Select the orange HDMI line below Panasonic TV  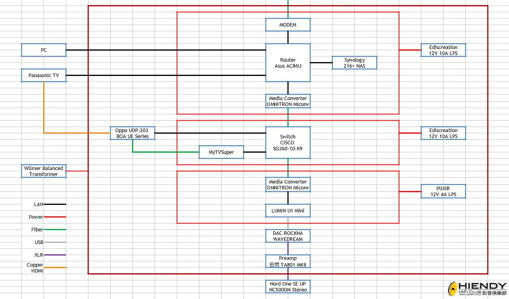pyautogui.click(x=44, y=108)
